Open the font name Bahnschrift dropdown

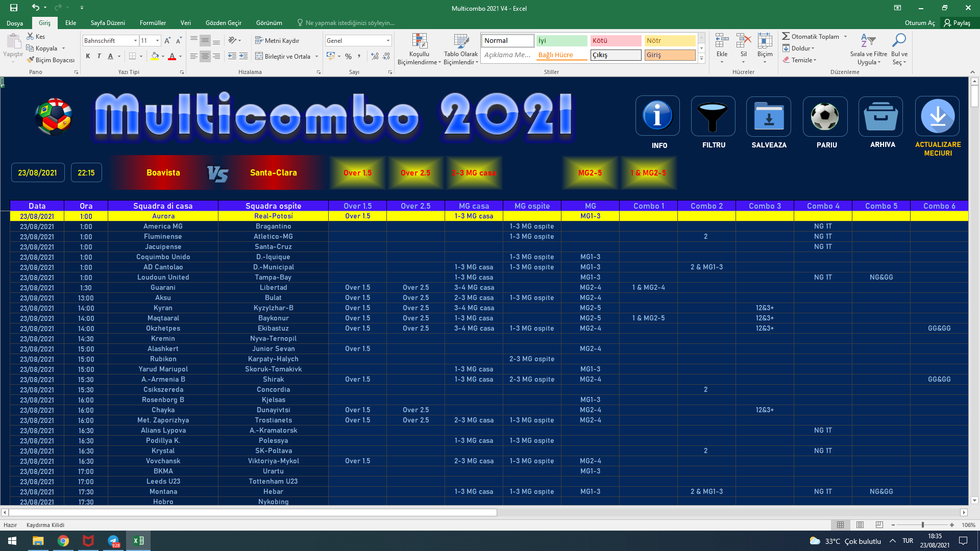click(x=135, y=40)
